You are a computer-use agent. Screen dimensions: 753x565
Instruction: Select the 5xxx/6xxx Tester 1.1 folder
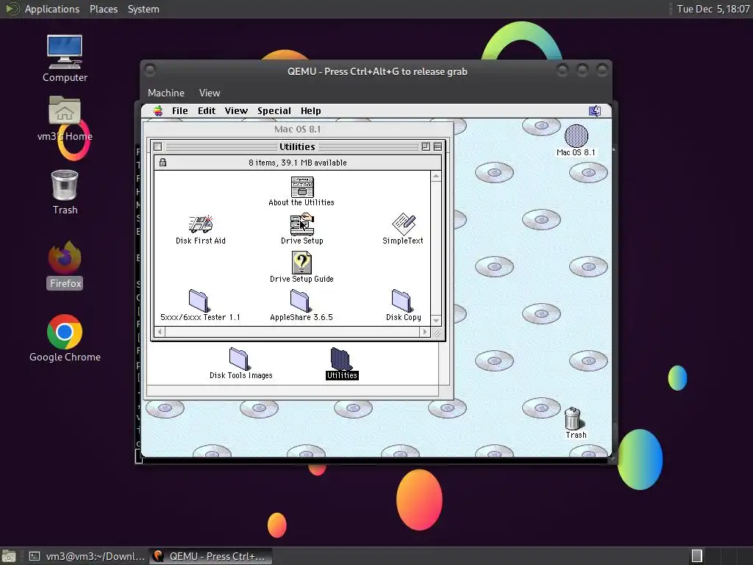tap(199, 301)
